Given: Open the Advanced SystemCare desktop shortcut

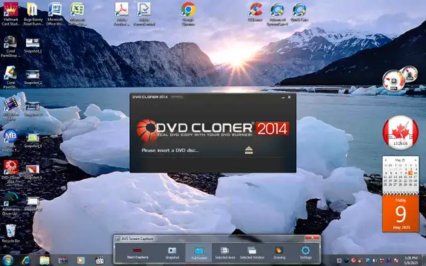Looking at the screenshot, I should (x=277, y=14).
